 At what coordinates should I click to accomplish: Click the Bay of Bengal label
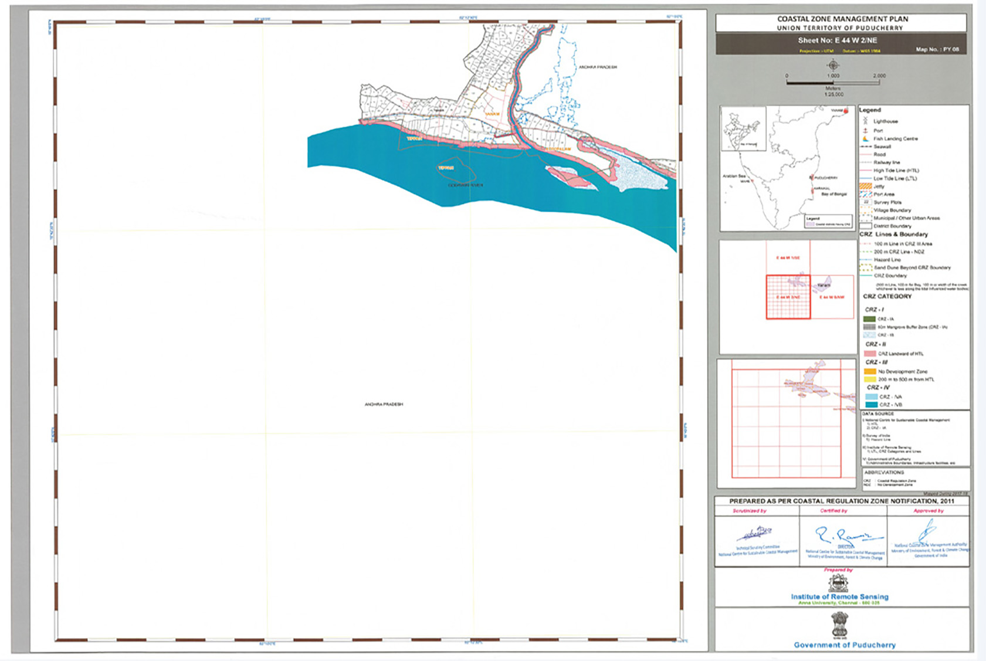pyautogui.click(x=833, y=194)
